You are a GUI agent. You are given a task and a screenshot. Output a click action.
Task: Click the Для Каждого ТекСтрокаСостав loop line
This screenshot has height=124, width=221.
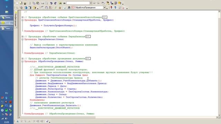[59, 75]
